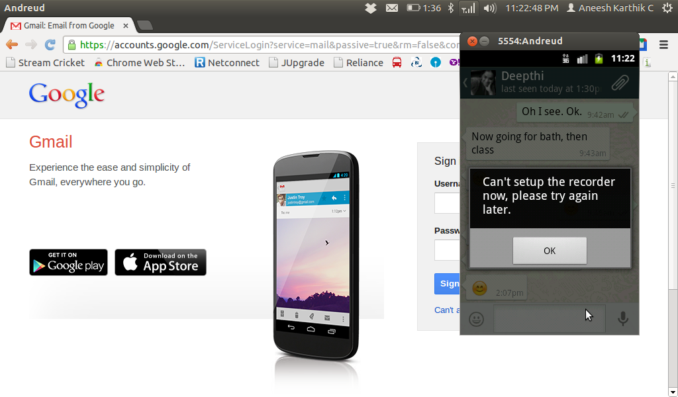Click the emulator 3G data status icon
678x397 pixels.
coord(565,58)
